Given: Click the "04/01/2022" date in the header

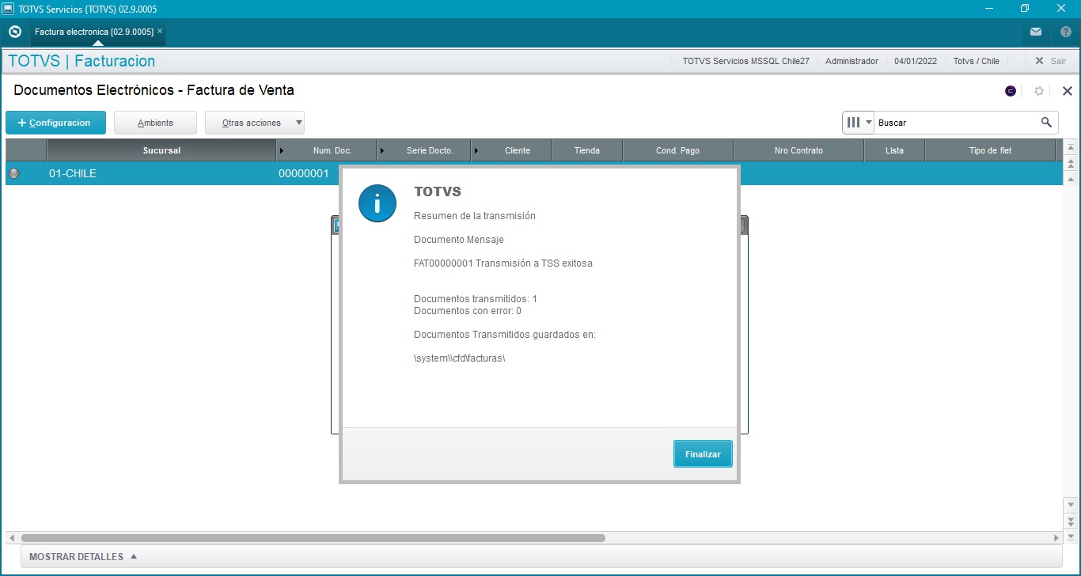Looking at the screenshot, I should pos(916,61).
